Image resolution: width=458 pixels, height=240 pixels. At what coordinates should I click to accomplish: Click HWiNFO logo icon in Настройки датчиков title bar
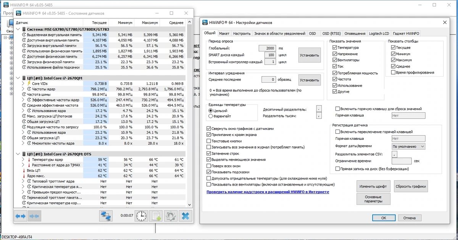click(x=205, y=23)
